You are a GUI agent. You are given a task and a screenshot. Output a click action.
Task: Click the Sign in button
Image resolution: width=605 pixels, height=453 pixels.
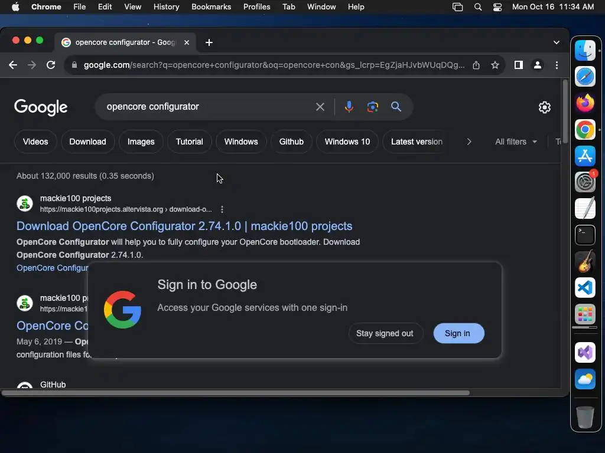(458, 333)
